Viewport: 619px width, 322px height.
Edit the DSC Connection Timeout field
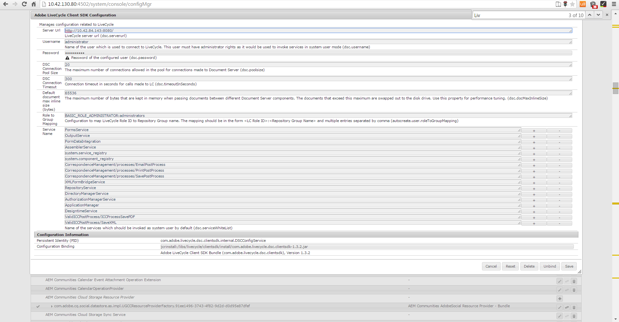click(319, 79)
